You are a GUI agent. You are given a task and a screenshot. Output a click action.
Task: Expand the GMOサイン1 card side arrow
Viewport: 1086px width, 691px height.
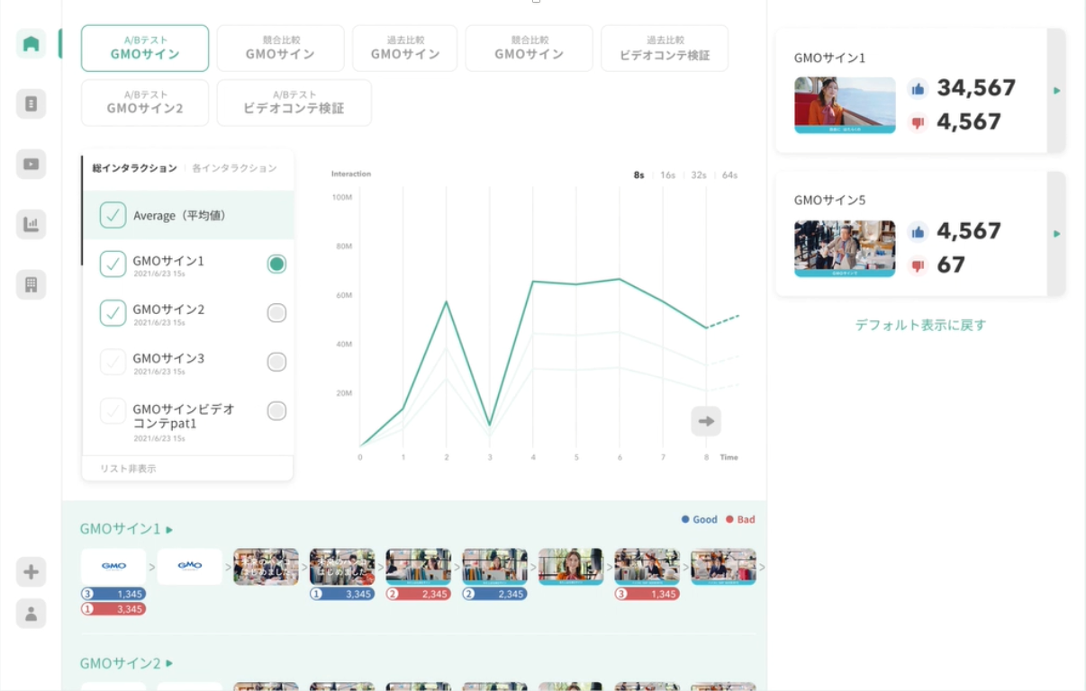pyautogui.click(x=1056, y=90)
